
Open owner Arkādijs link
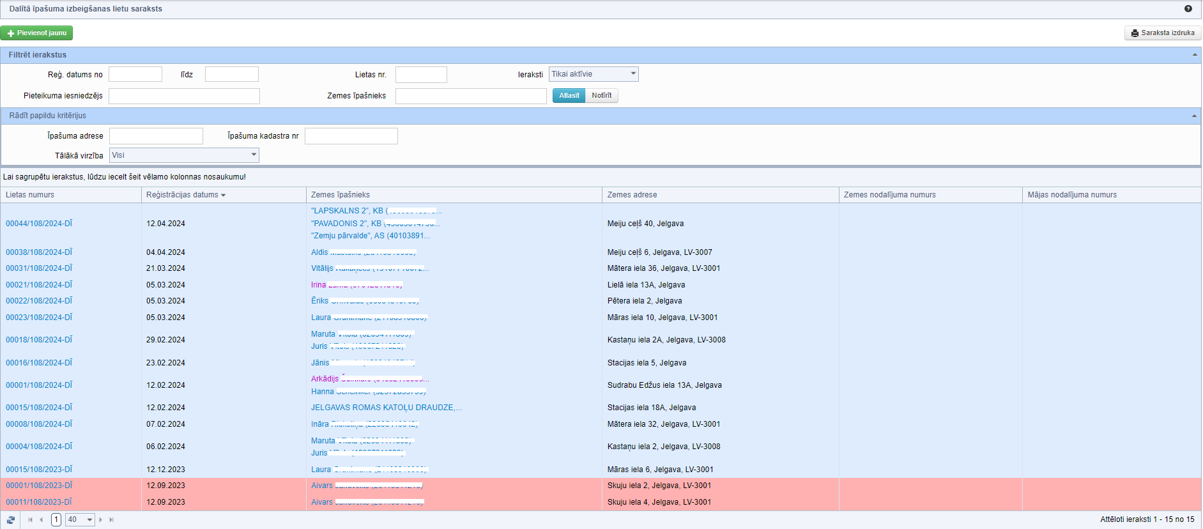[x=370, y=379]
